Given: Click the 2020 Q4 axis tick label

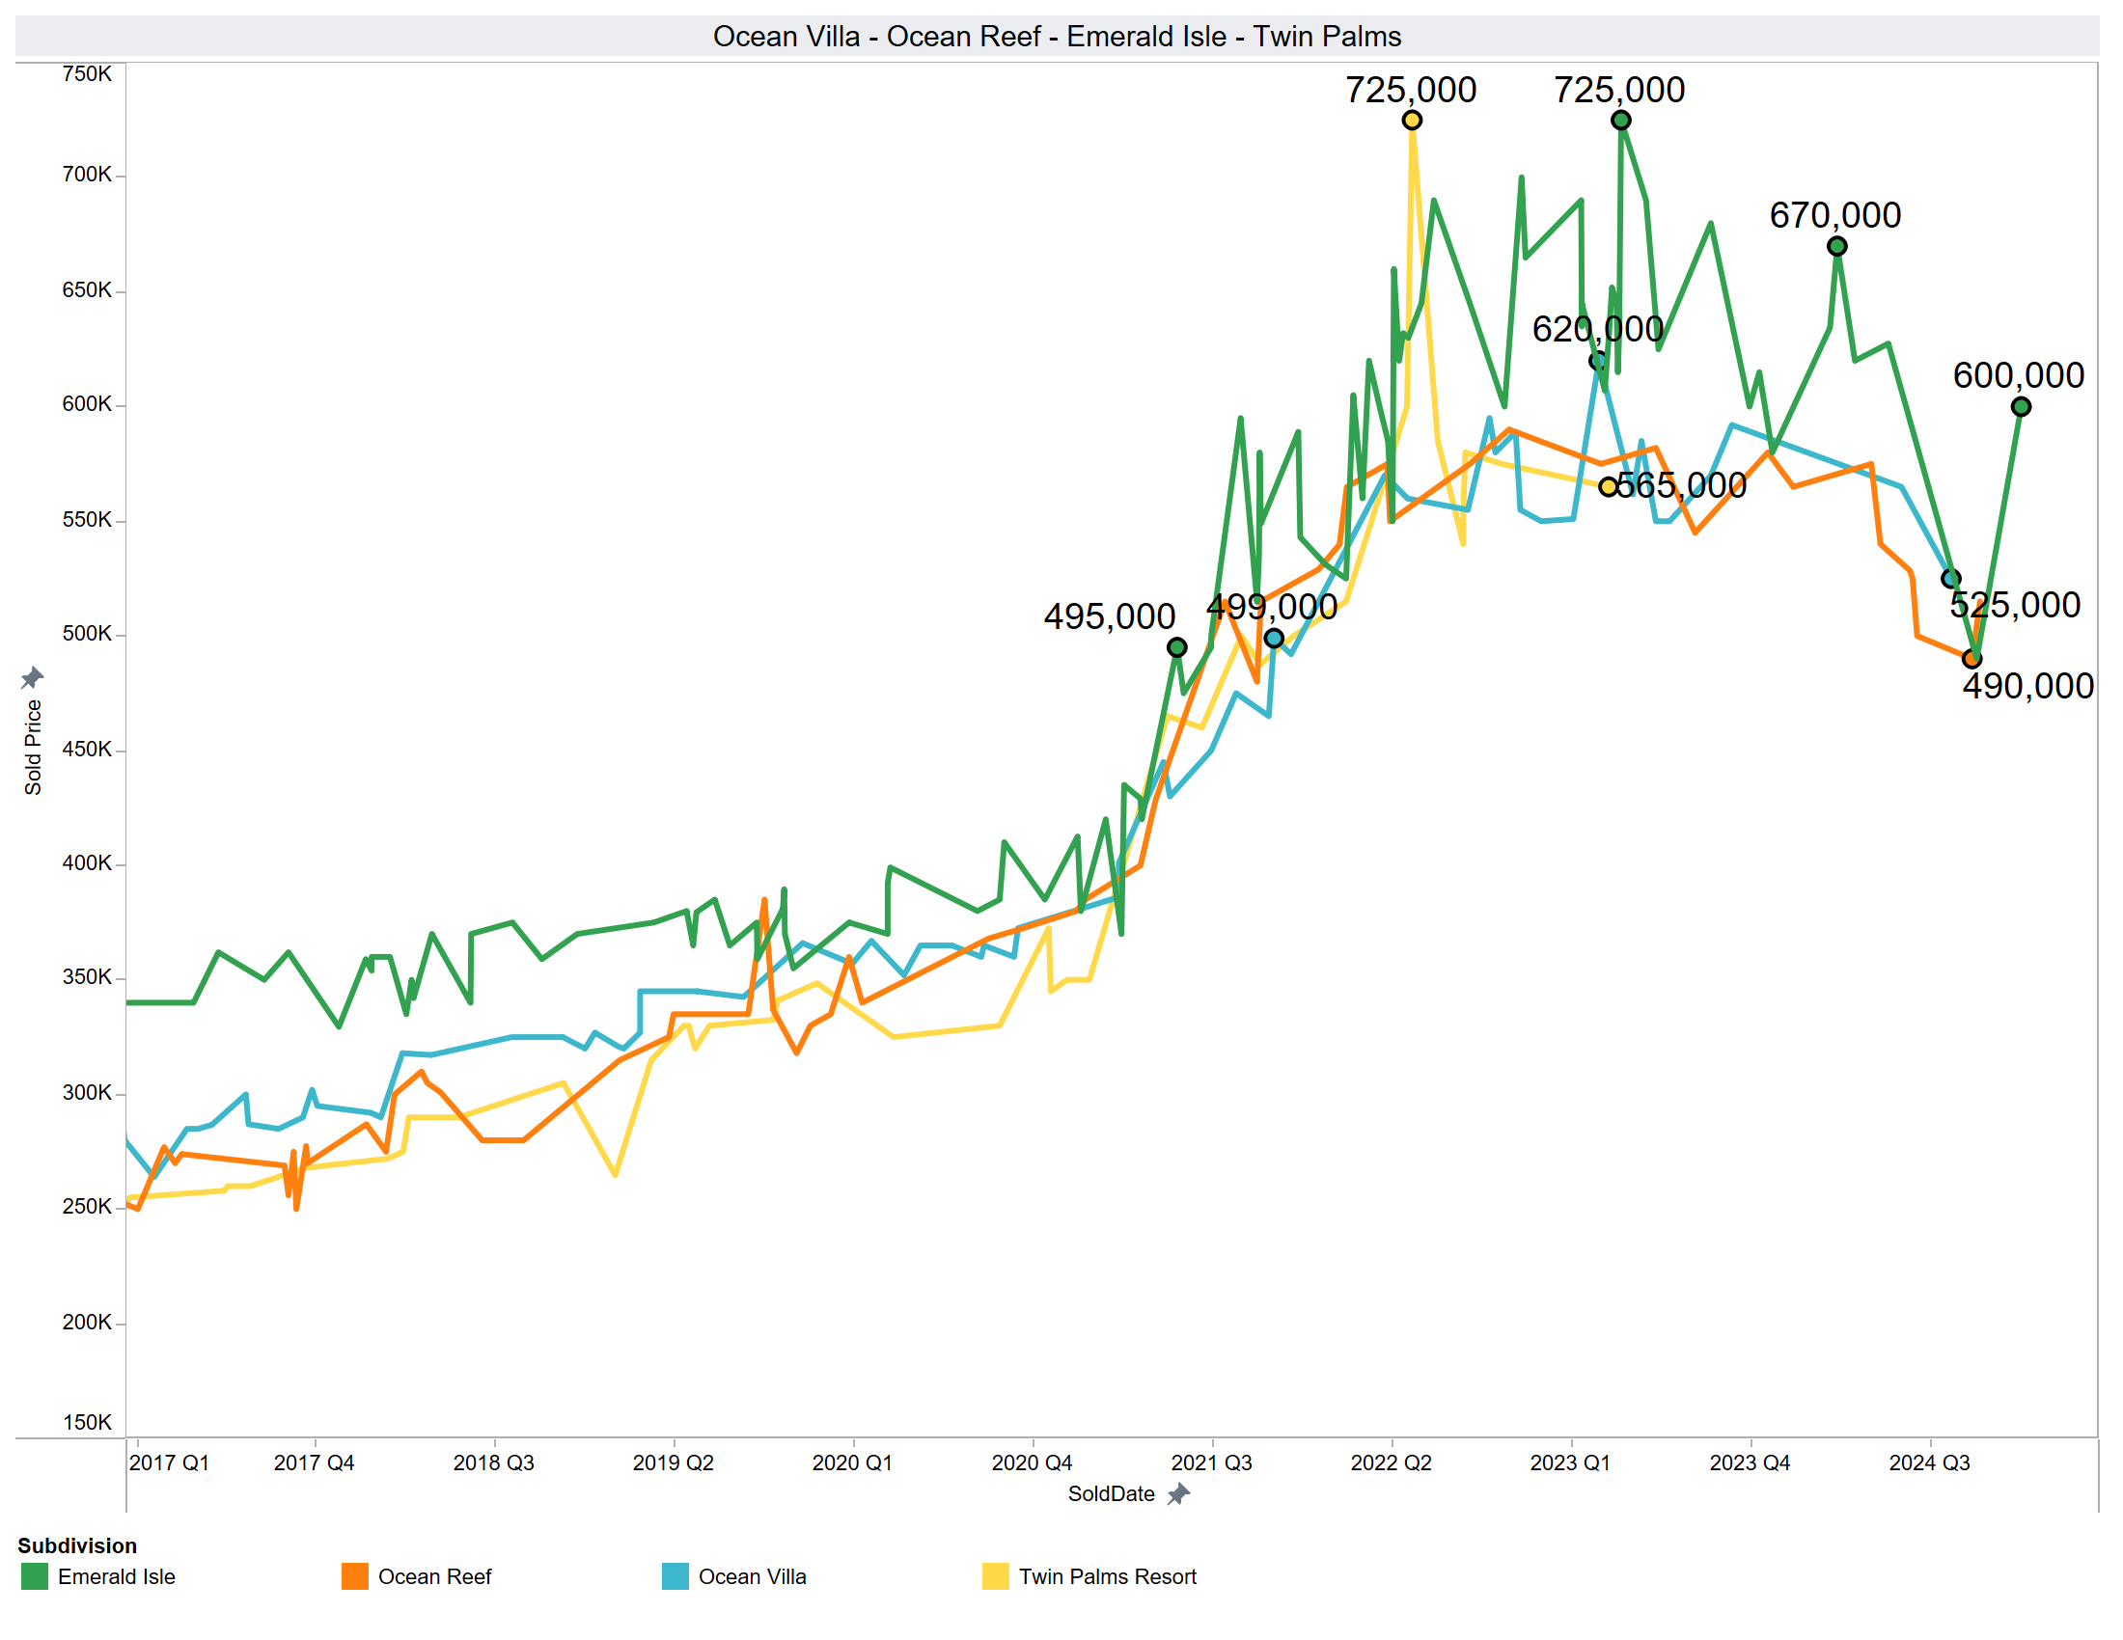Looking at the screenshot, I should [x=1033, y=1463].
